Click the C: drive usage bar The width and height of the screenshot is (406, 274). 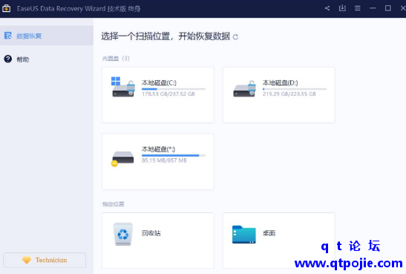[174, 89]
